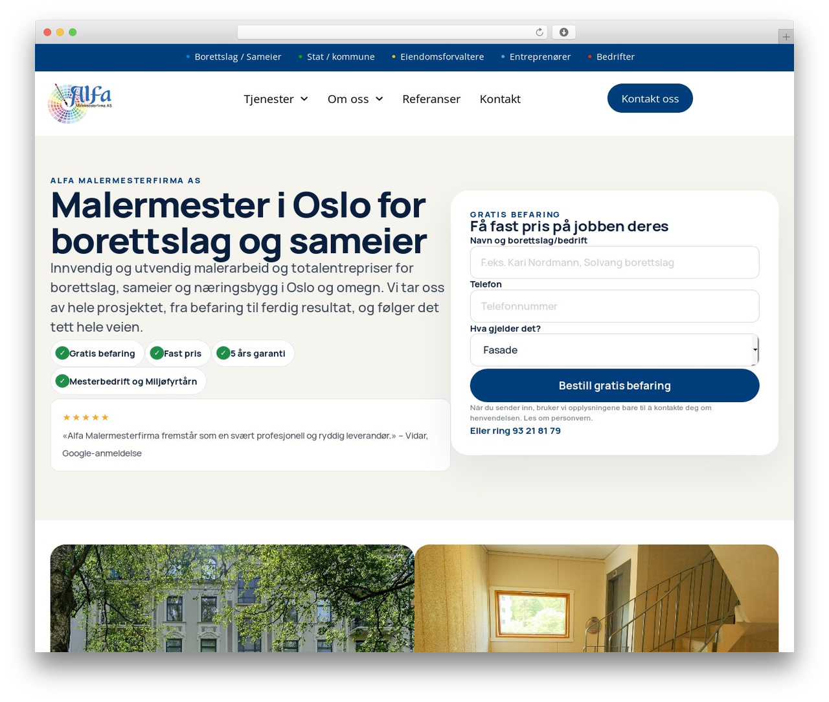The image size is (829, 702).
Task: Click the 'Malermester i Oslo for borettslag' heading
Action: tap(238, 223)
